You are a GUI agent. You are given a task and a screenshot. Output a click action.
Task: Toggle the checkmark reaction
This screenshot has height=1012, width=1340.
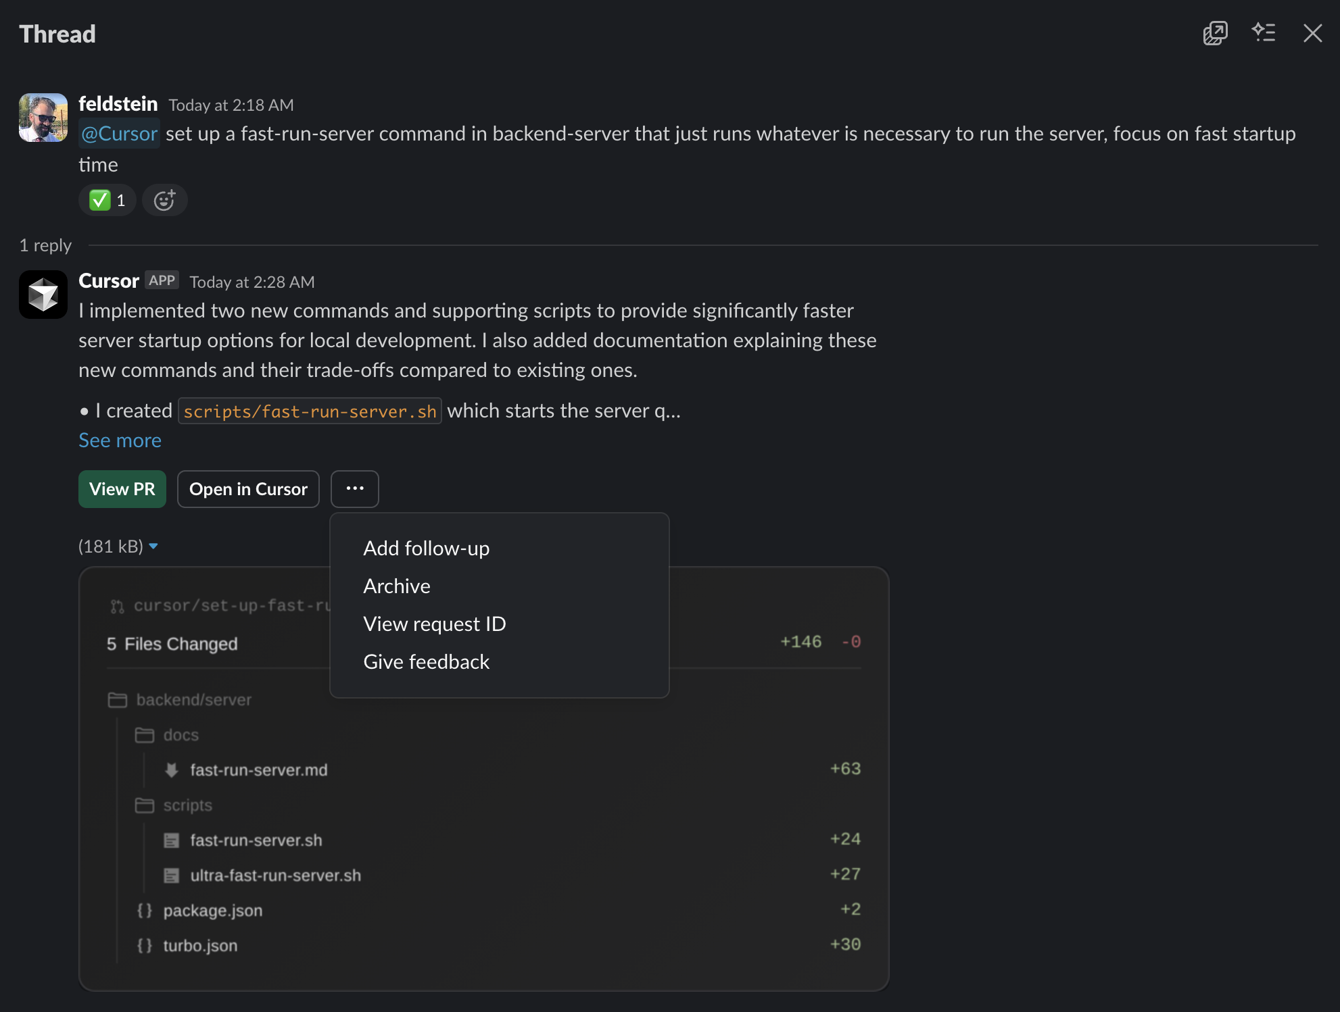[107, 201]
